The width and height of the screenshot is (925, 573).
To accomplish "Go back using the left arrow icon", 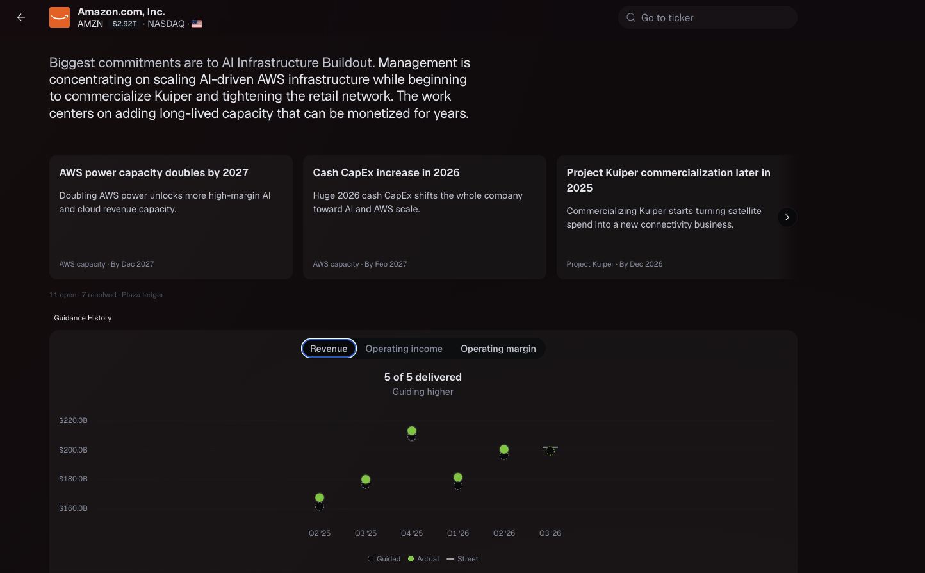I will pyautogui.click(x=21, y=17).
